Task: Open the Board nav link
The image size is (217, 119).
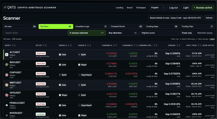Action: pyautogui.click(x=130, y=8)
